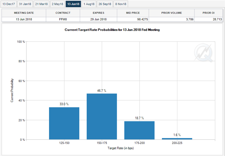Click the 100 % y-axis label
225x156 pixels.
pos(21,42)
